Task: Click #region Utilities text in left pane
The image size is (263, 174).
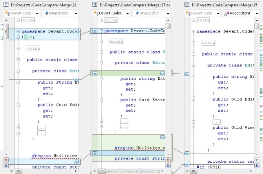Action: tap(55, 156)
